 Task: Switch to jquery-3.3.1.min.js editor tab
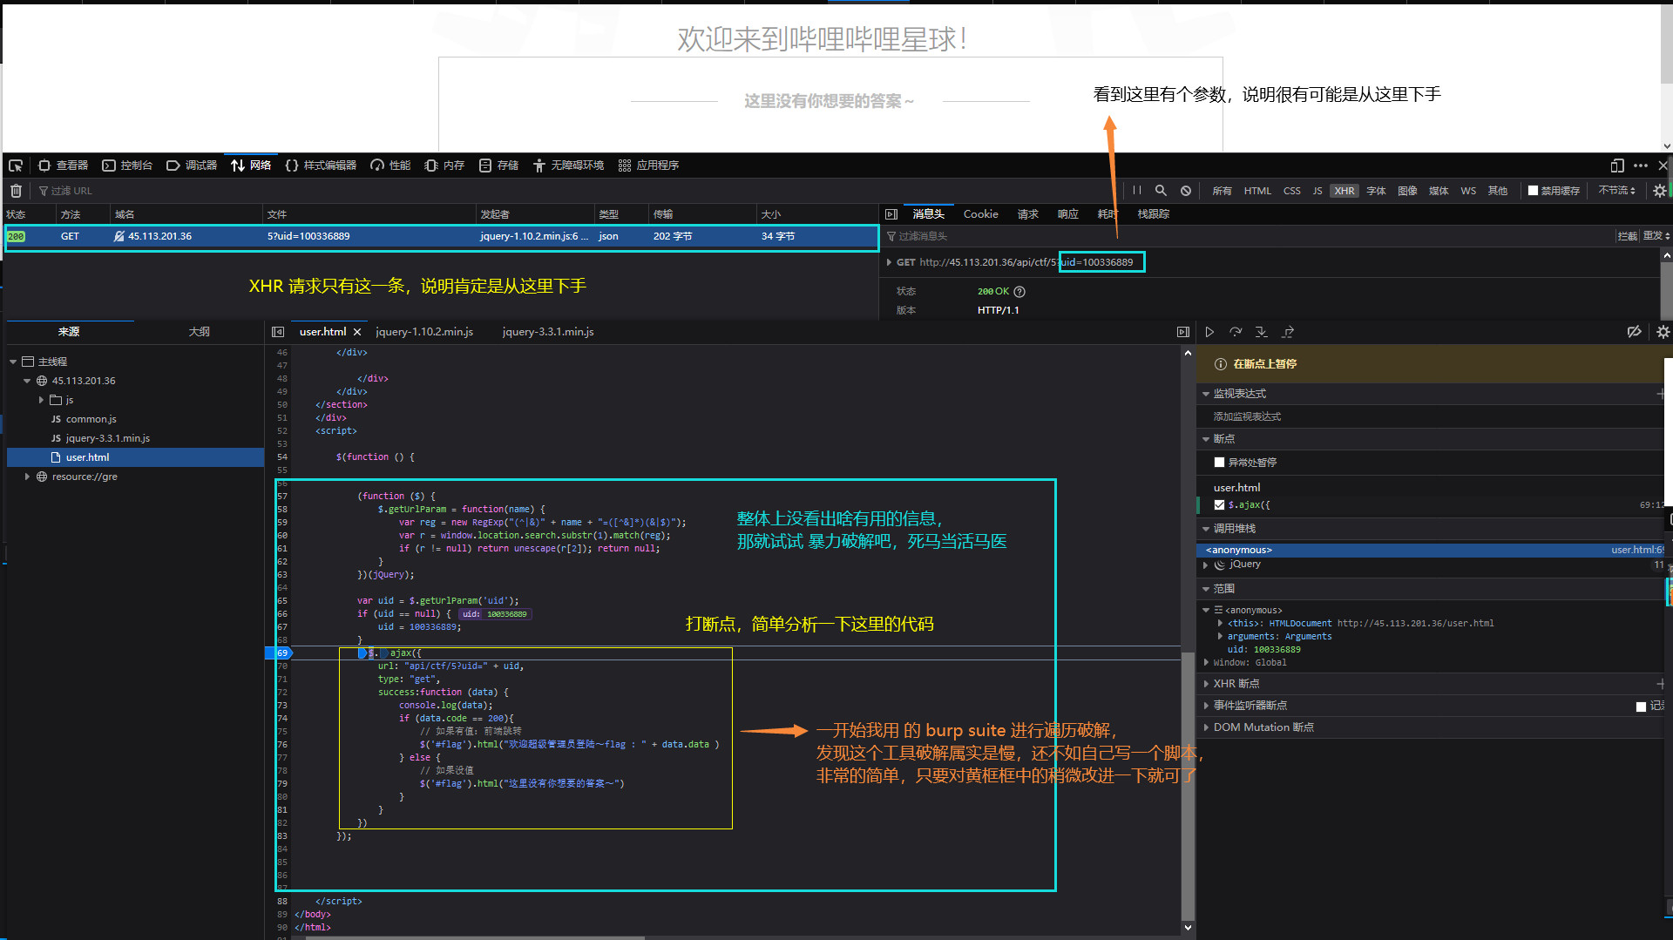click(548, 332)
